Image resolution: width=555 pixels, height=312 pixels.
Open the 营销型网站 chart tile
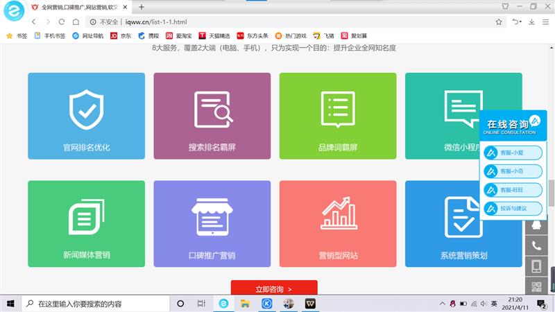pos(338,223)
